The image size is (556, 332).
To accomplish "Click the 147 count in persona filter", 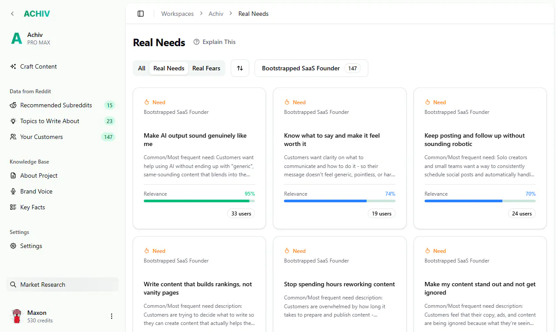I will point(352,68).
